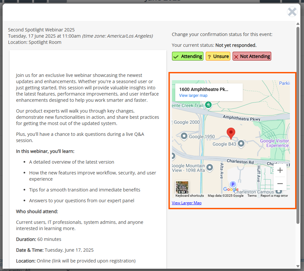
Task: Click the green Attending button
Action: tap(188, 56)
